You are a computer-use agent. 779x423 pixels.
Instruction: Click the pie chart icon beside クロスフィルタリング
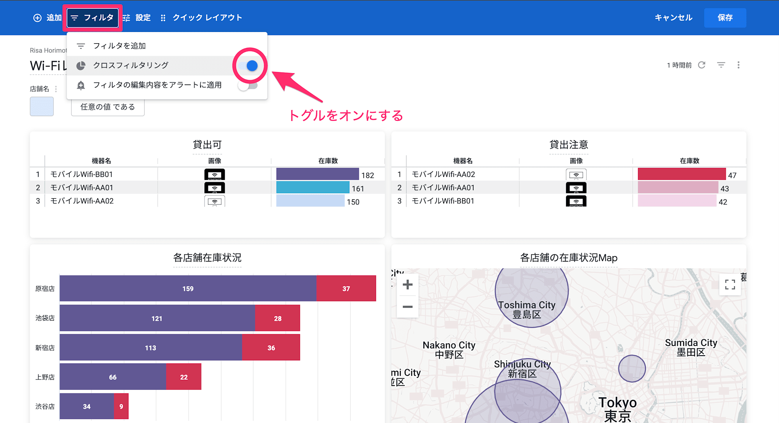(x=81, y=65)
